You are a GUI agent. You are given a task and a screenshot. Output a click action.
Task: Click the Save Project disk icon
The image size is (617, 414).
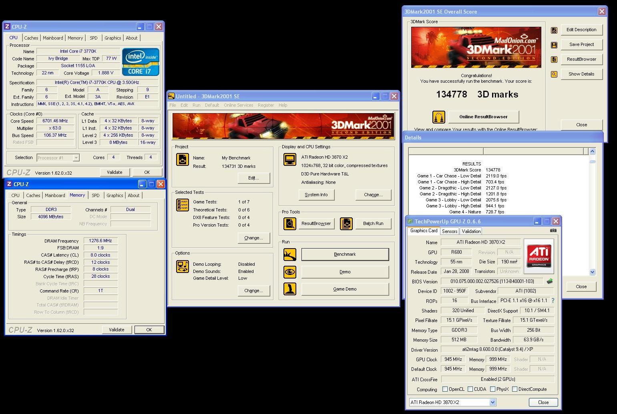(x=554, y=45)
